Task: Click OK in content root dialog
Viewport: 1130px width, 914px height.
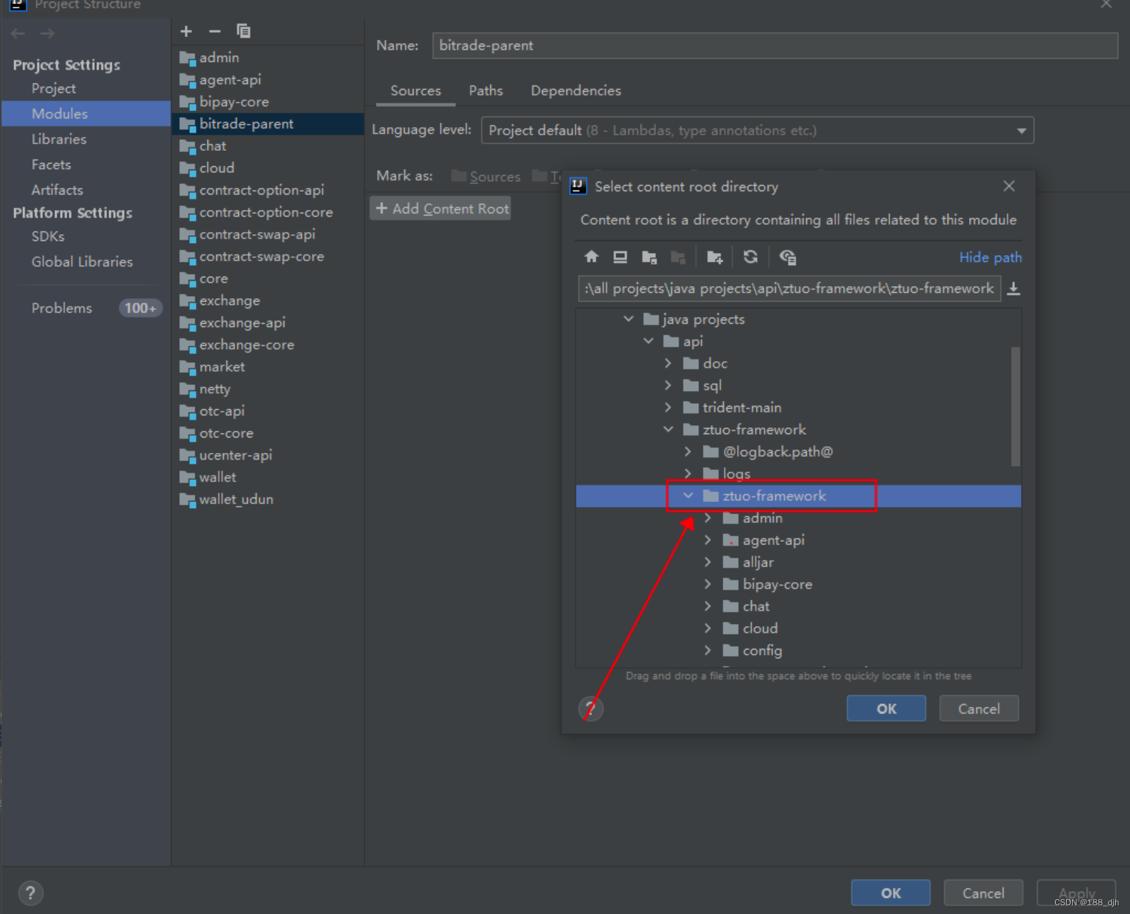Action: (x=886, y=709)
